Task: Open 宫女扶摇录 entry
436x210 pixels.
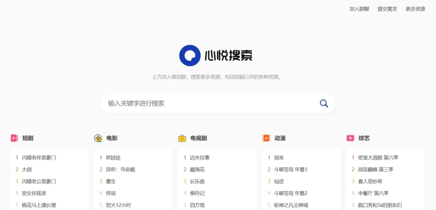Action: tap(34, 193)
